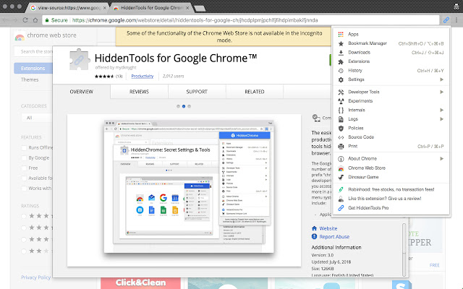463x289 pixels.
Task: Expand the Developer Tools submenu arrow
Action: tap(441, 92)
